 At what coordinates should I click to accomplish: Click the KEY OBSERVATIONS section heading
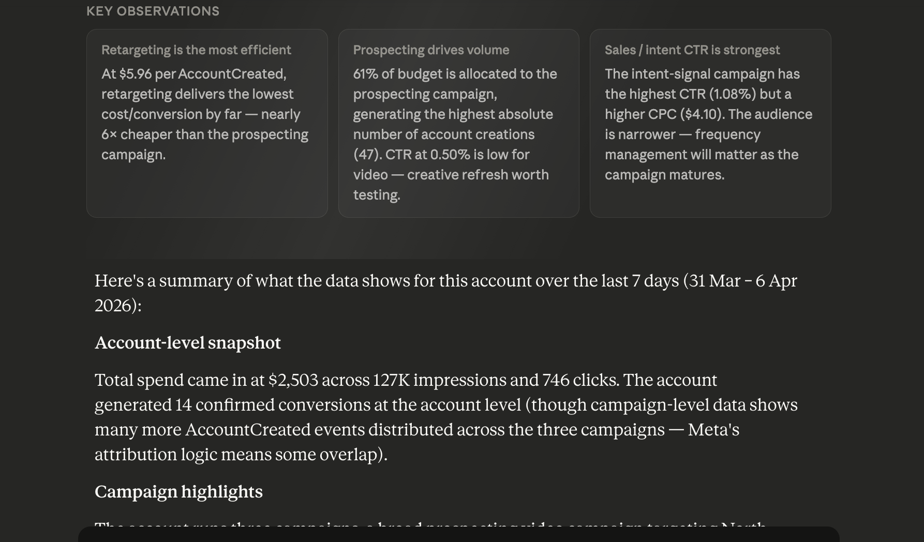click(x=153, y=11)
